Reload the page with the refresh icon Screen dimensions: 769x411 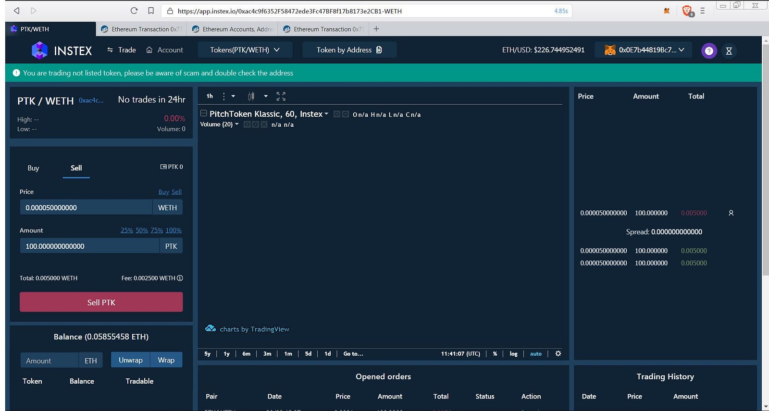134,11
